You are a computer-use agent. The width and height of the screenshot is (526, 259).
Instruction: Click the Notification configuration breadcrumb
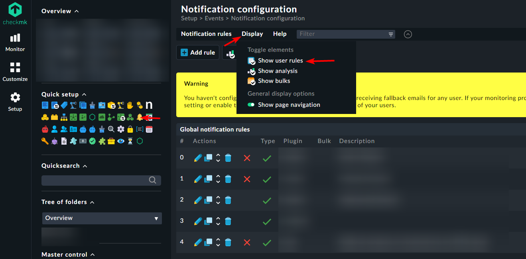[268, 18]
